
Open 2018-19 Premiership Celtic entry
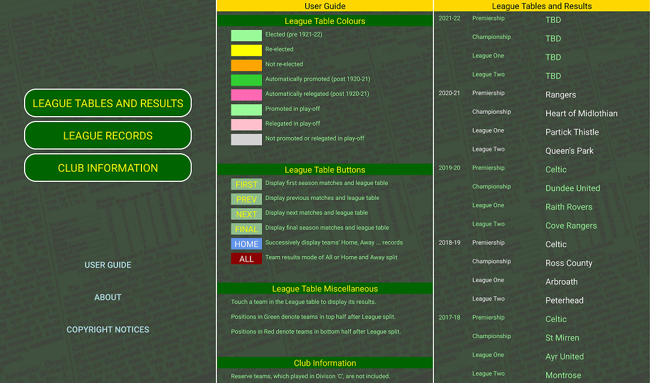point(542,244)
